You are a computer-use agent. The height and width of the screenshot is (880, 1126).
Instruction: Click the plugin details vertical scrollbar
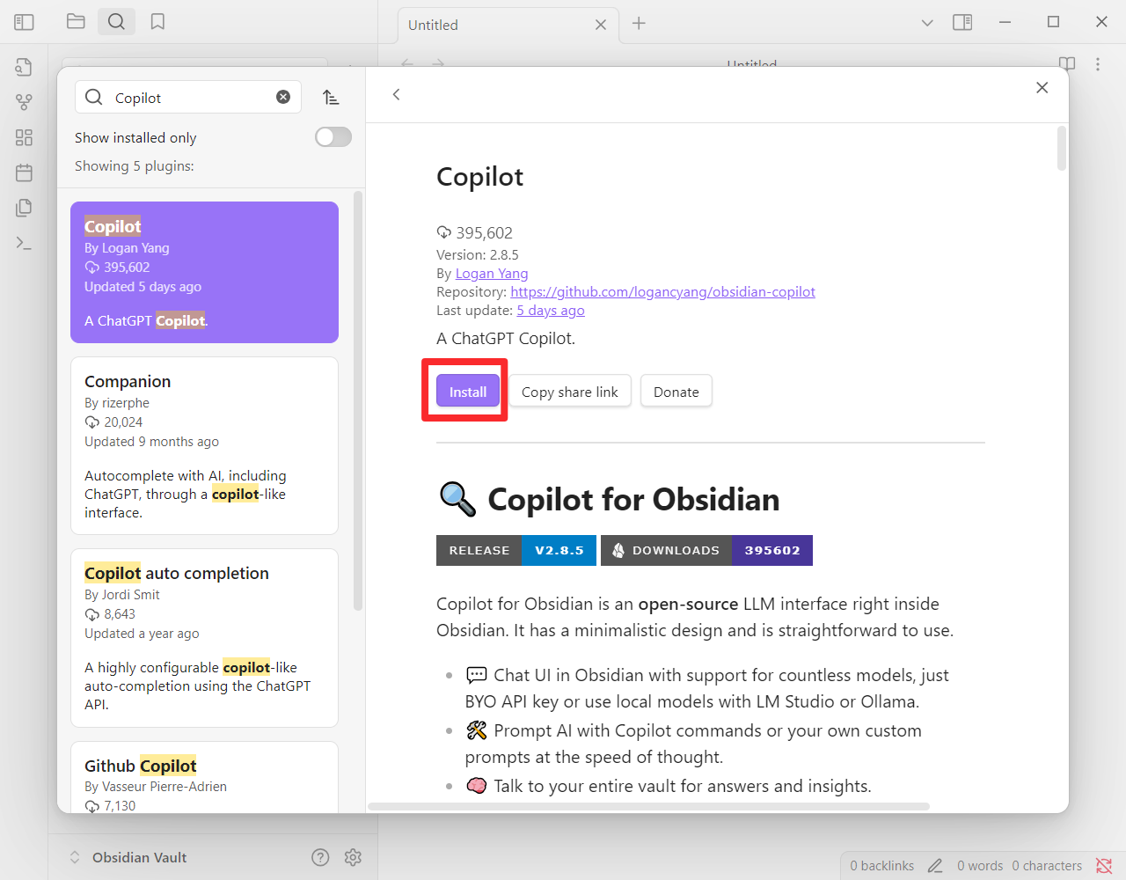point(1062,148)
